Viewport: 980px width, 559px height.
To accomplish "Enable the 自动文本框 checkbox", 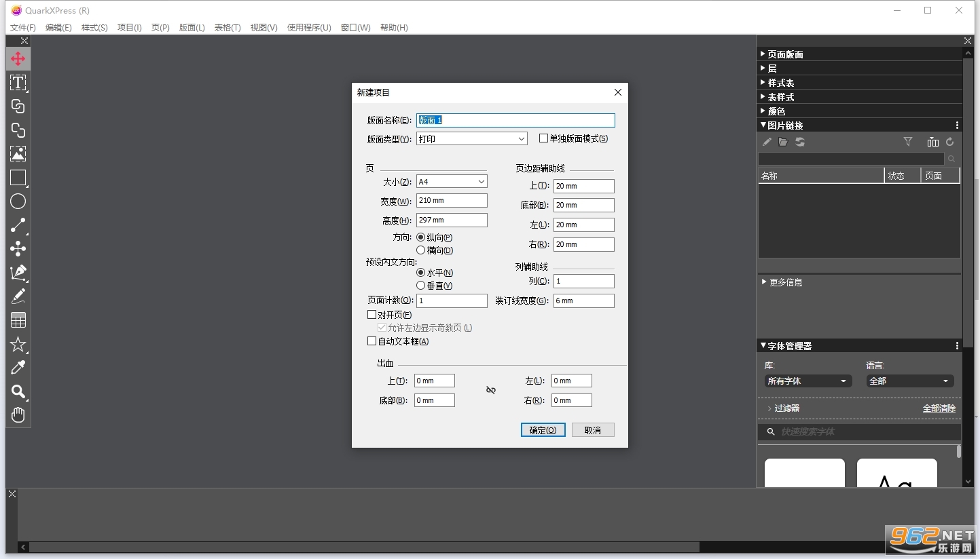I will pyautogui.click(x=371, y=341).
